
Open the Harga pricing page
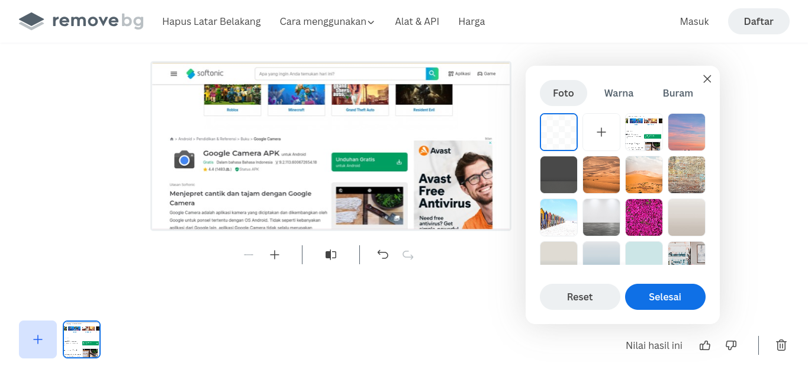(472, 21)
